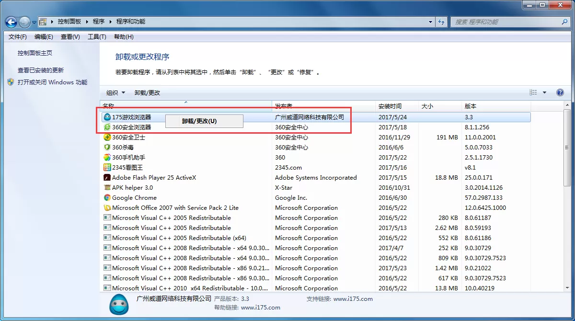This screenshot has height=321, width=575.
Task: Click the Google Chrome icon in list
Action: tap(107, 197)
